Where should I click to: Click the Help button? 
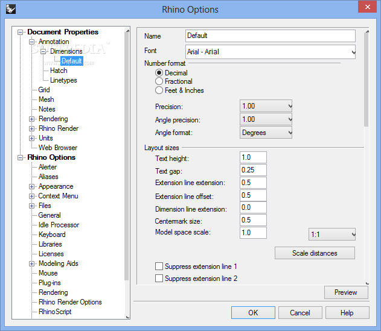(x=347, y=312)
